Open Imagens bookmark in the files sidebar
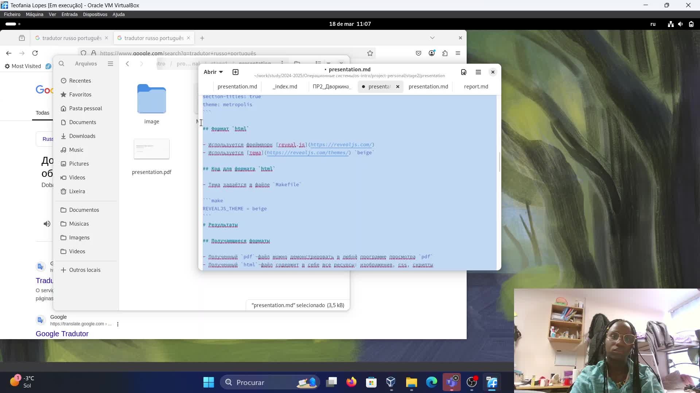 pos(86,238)
